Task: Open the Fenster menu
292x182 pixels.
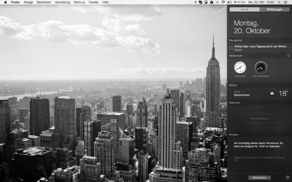Action: (x=94, y=2)
